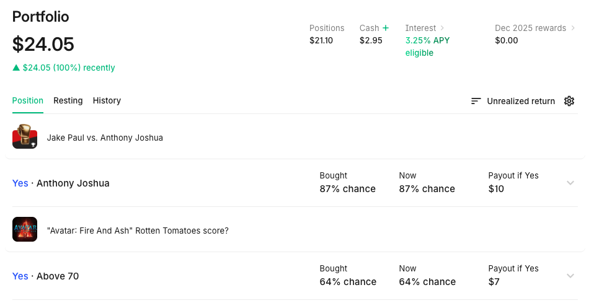Switch to the Resting tab
Image resolution: width=594 pixels, height=303 pixels.
tap(68, 100)
